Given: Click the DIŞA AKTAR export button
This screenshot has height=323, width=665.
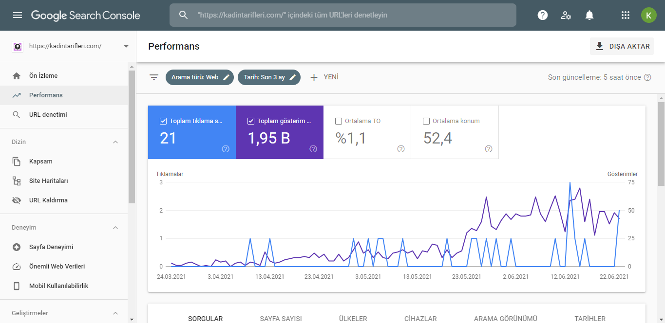Looking at the screenshot, I should [x=622, y=46].
